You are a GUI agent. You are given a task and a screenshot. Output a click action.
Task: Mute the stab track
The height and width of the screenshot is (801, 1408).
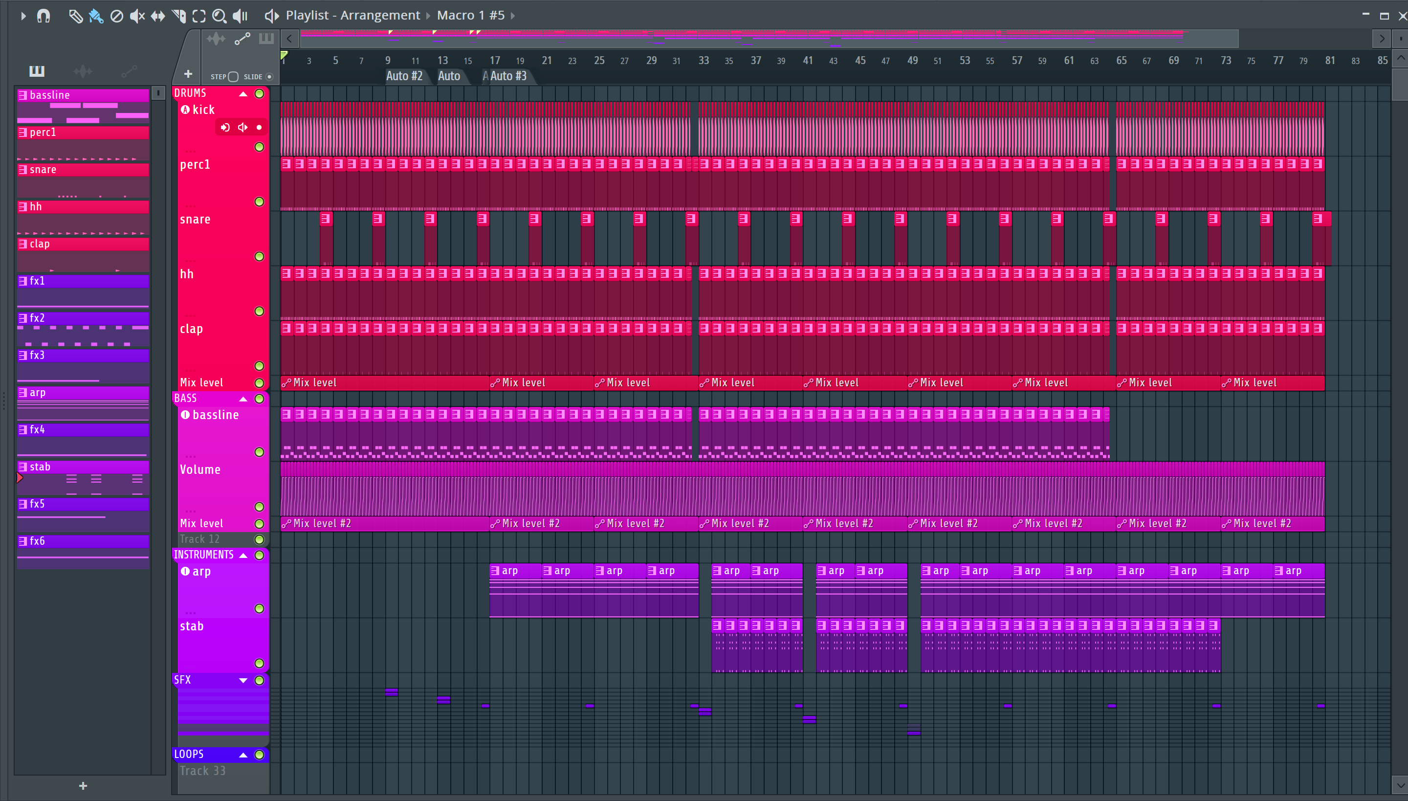[x=259, y=664]
